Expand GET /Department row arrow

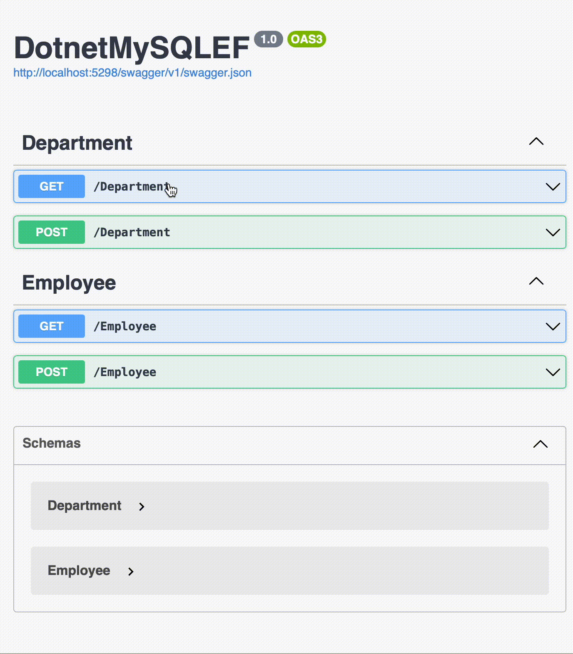point(553,187)
